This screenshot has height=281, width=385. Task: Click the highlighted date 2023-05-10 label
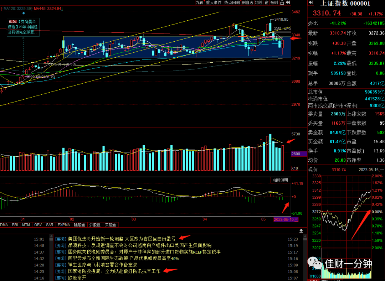[286, 219]
